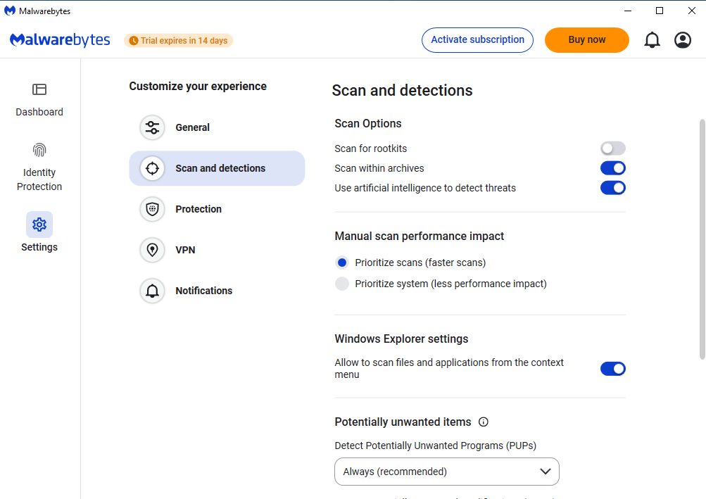Open Identity Protection fingerprint icon
The height and width of the screenshot is (499, 706).
coord(39,150)
